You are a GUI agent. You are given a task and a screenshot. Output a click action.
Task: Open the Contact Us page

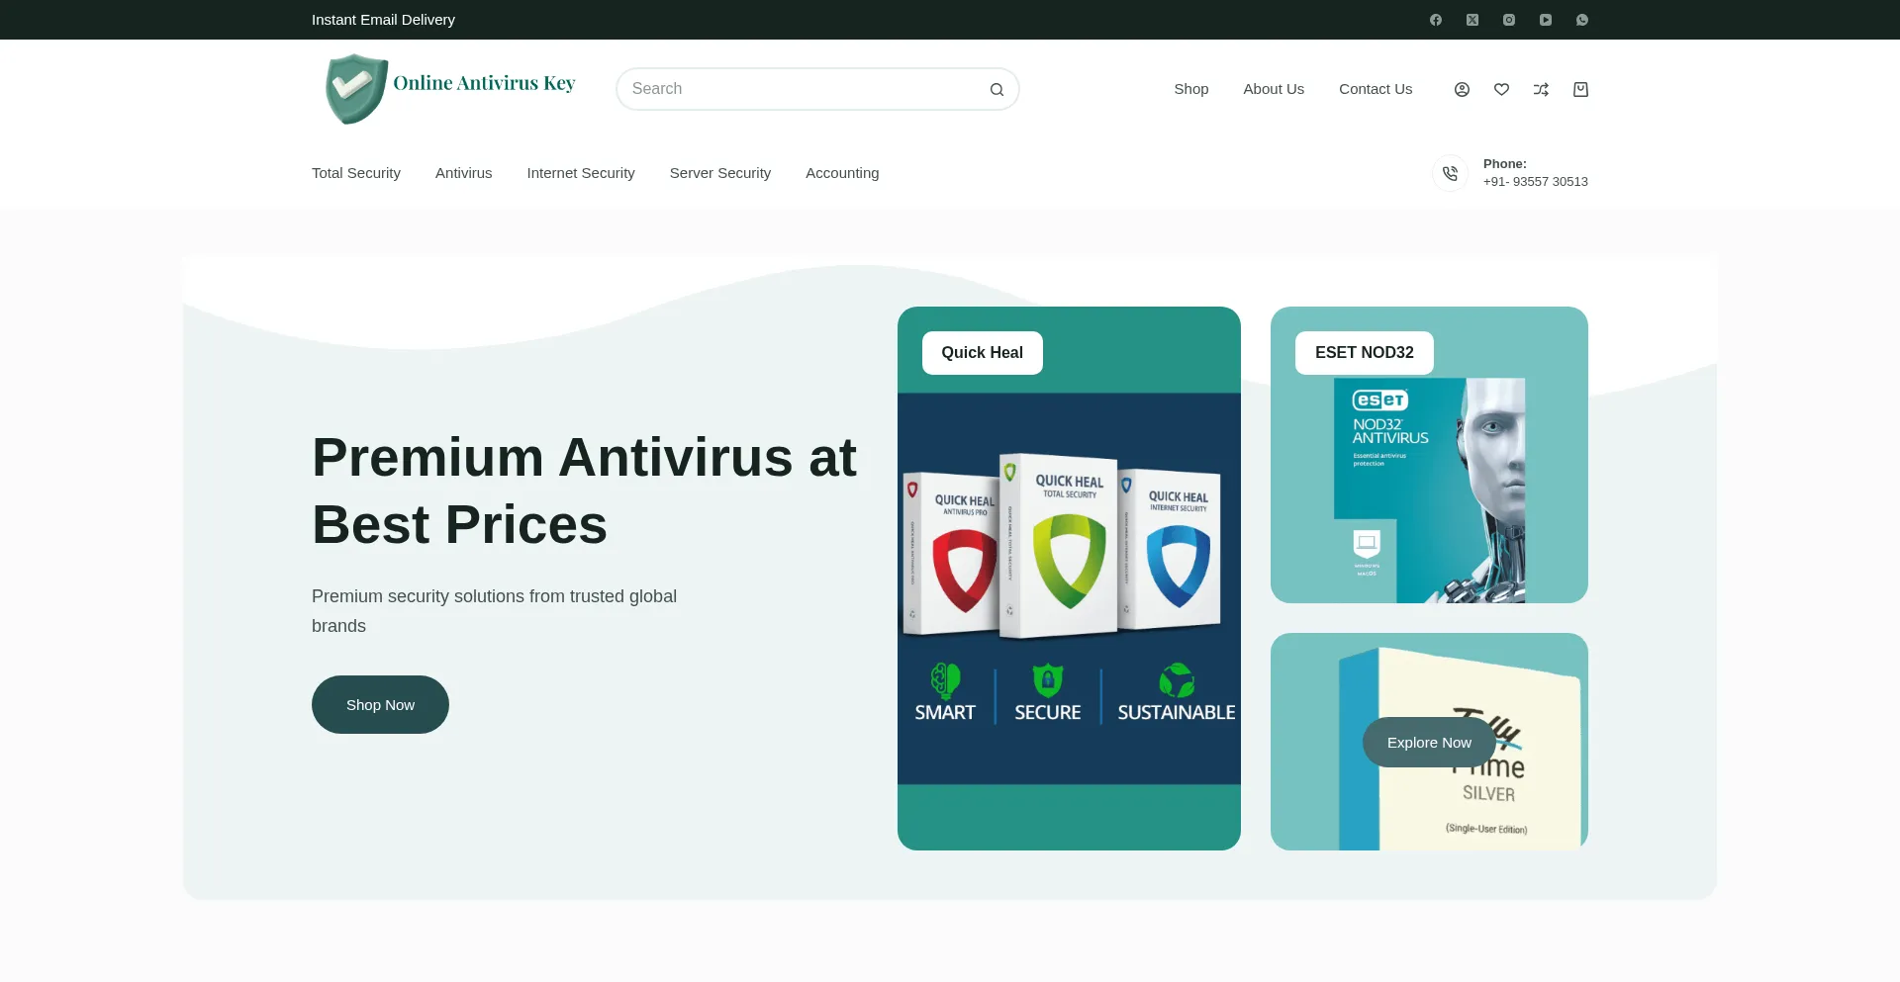[x=1376, y=89]
